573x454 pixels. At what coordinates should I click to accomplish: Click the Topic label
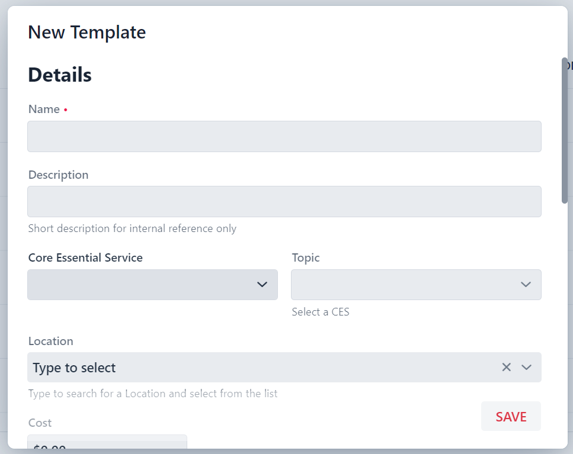tap(306, 258)
